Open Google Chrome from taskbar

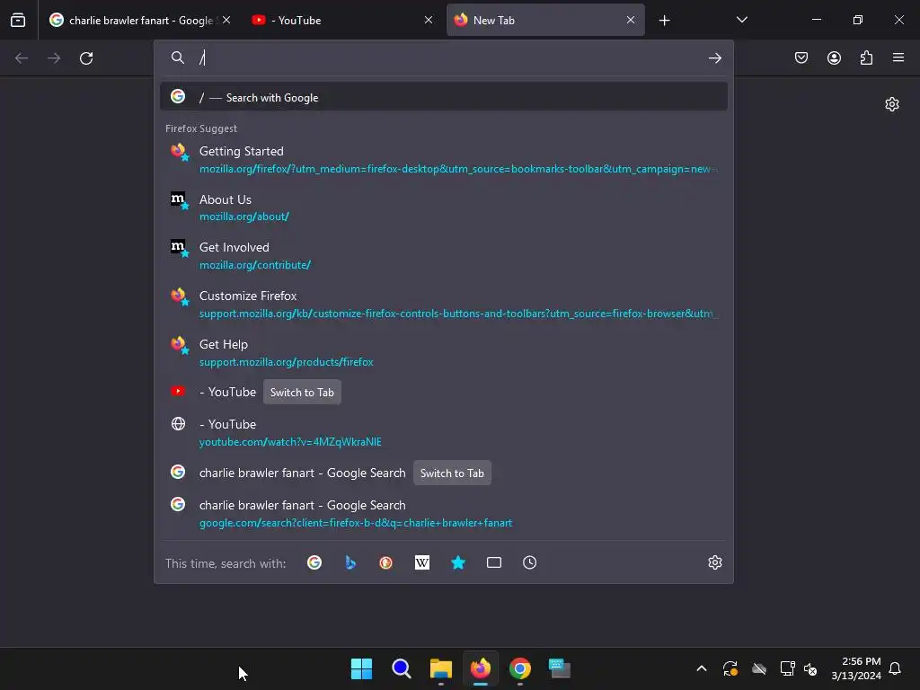coord(520,668)
